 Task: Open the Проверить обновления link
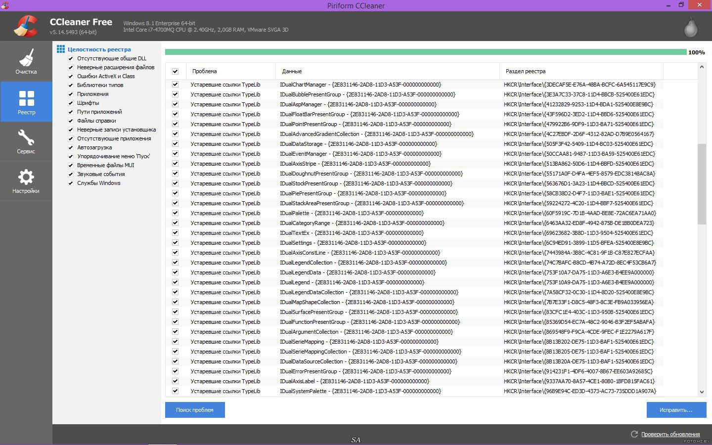pos(670,434)
